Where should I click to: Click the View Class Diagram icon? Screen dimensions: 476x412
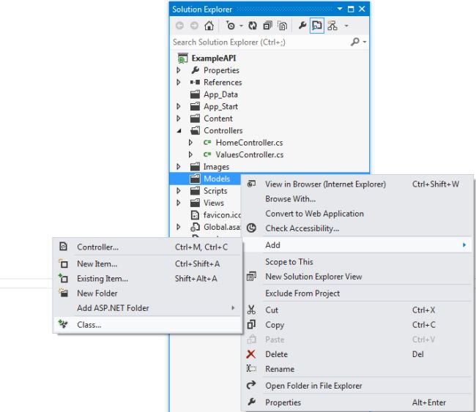coord(332,26)
